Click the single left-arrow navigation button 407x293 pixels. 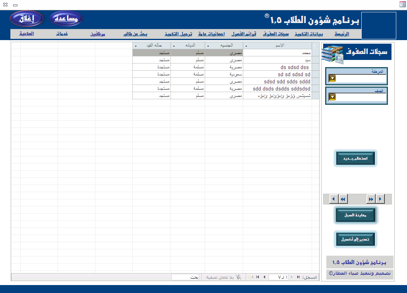tap(333, 199)
